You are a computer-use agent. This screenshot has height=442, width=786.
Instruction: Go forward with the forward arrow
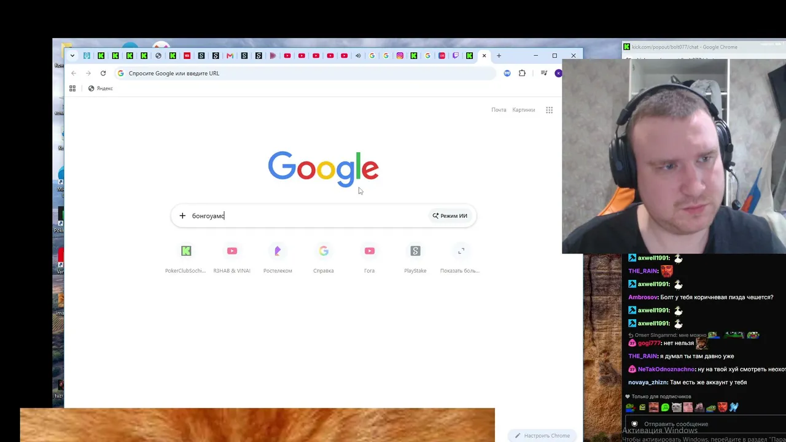[88, 73]
